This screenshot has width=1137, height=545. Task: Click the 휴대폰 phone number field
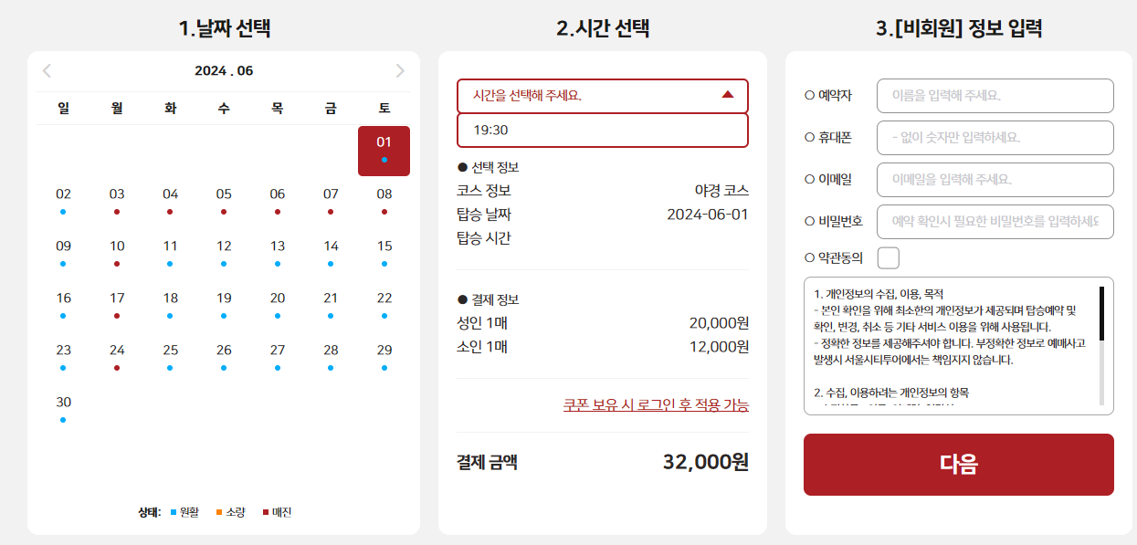[x=995, y=137]
